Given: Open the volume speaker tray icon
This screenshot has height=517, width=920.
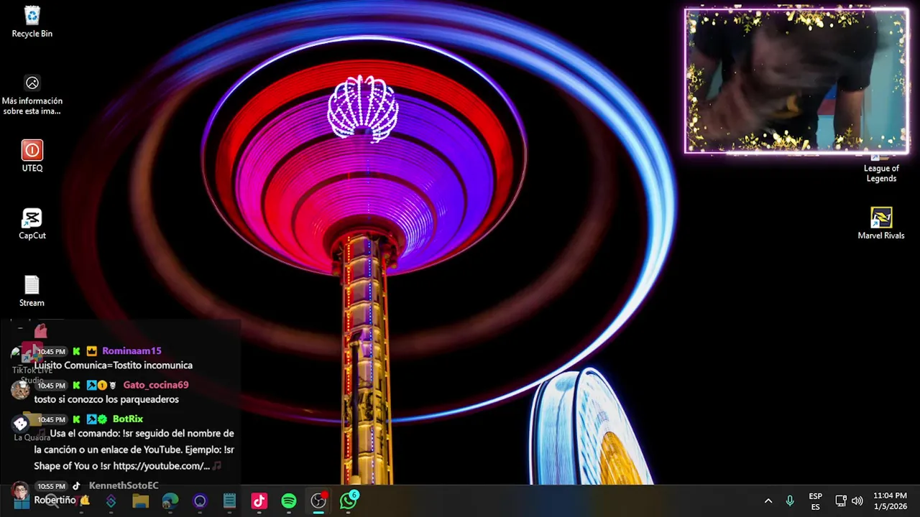Looking at the screenshot, I should 857,501.
